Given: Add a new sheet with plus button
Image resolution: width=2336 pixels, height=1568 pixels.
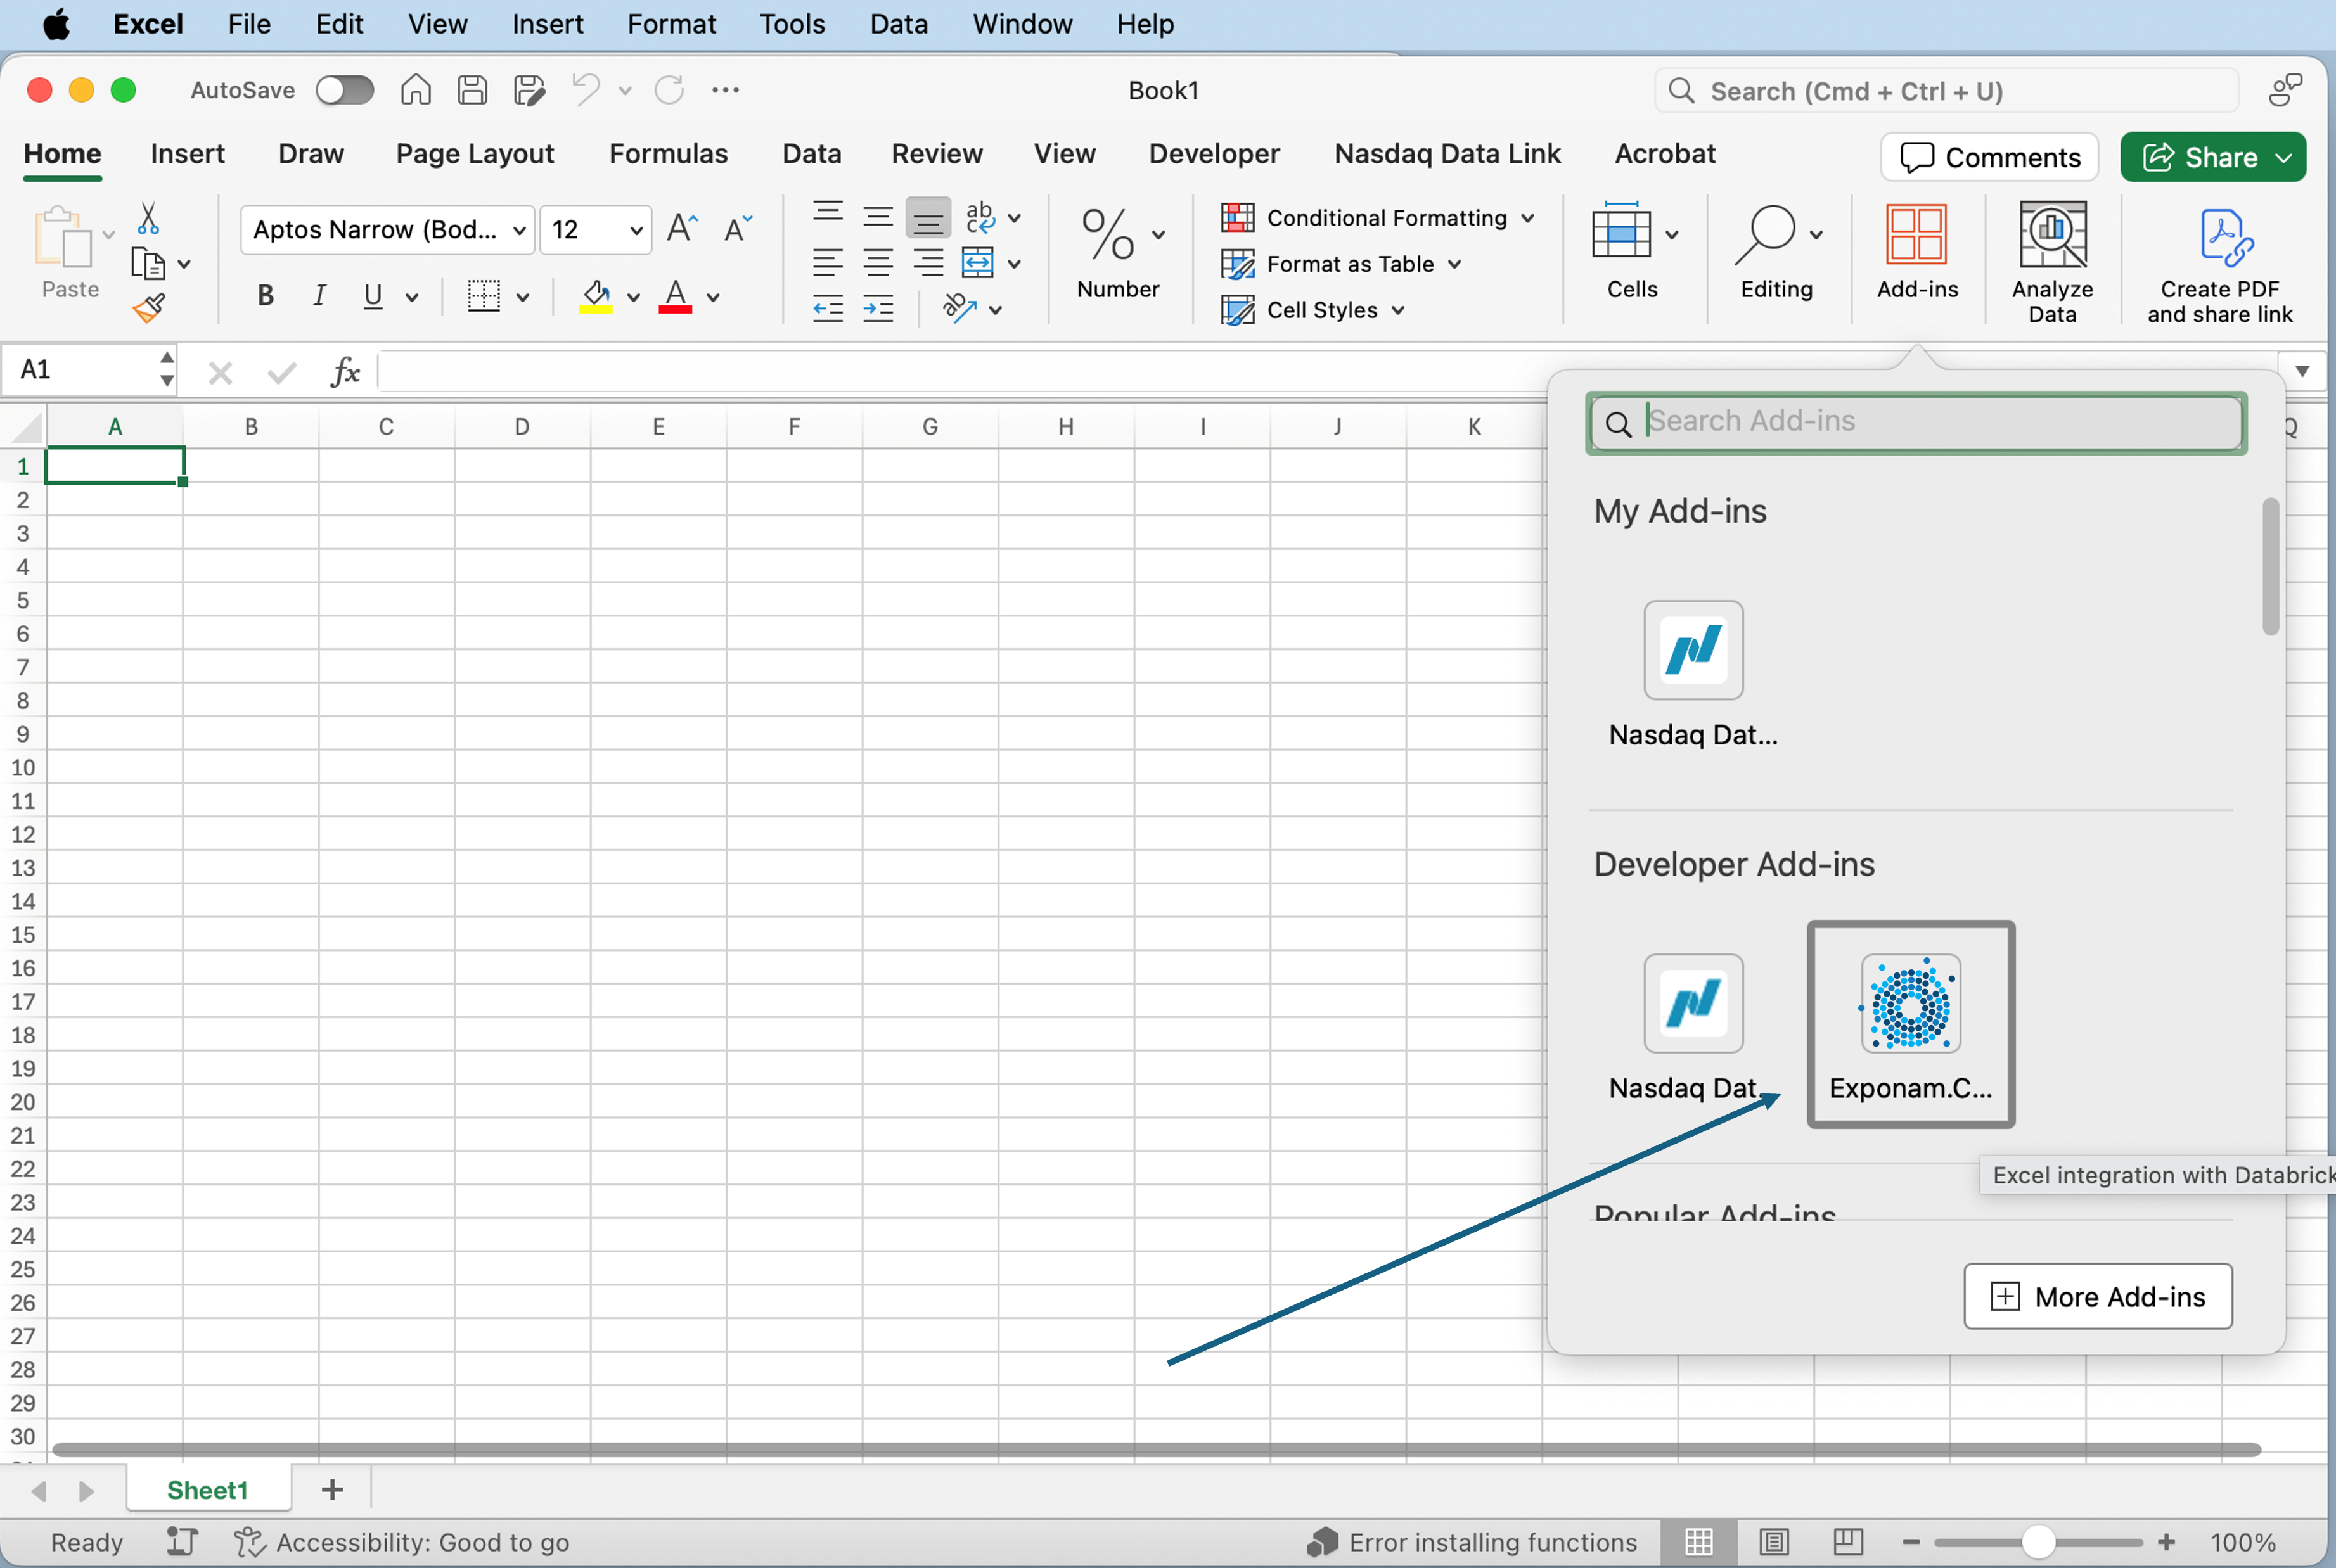Looking at the screenshot, I should click(x=332, y=1489).
